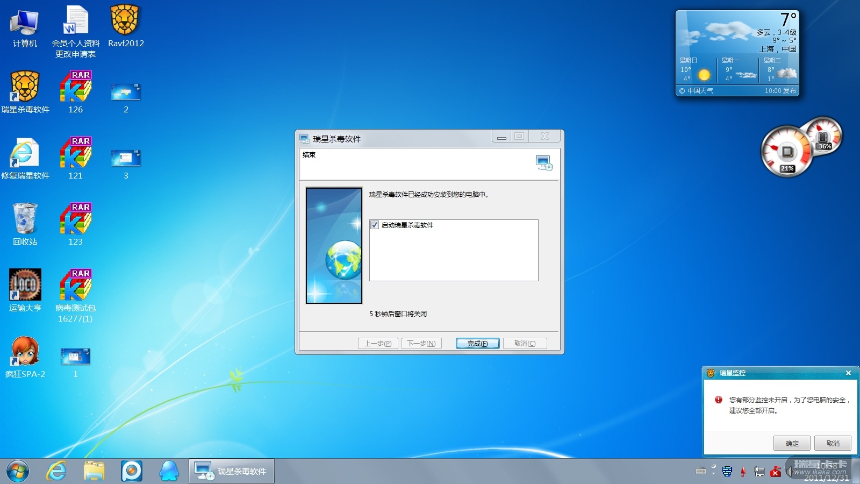Uncheck the 启动瑞星杀毒软件 checkbox

pyautogui.click(x=375, y=225)
